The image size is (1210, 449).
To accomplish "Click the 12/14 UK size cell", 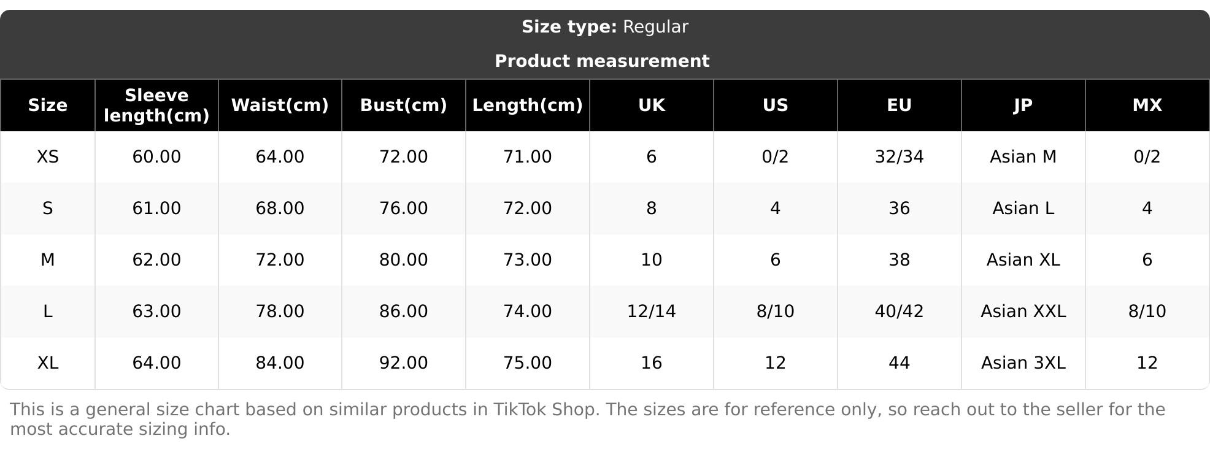I will [651, 312].
